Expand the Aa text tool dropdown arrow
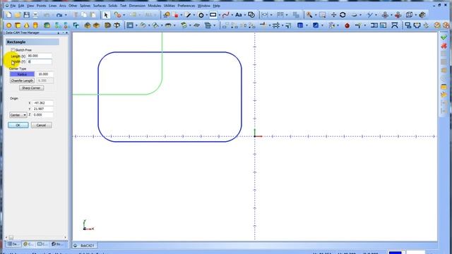 pos(245,15)
